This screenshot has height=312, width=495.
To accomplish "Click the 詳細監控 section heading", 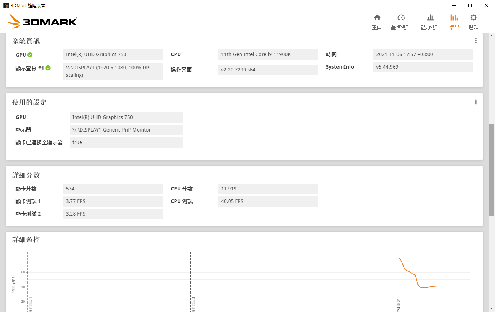I will point(26,239).
